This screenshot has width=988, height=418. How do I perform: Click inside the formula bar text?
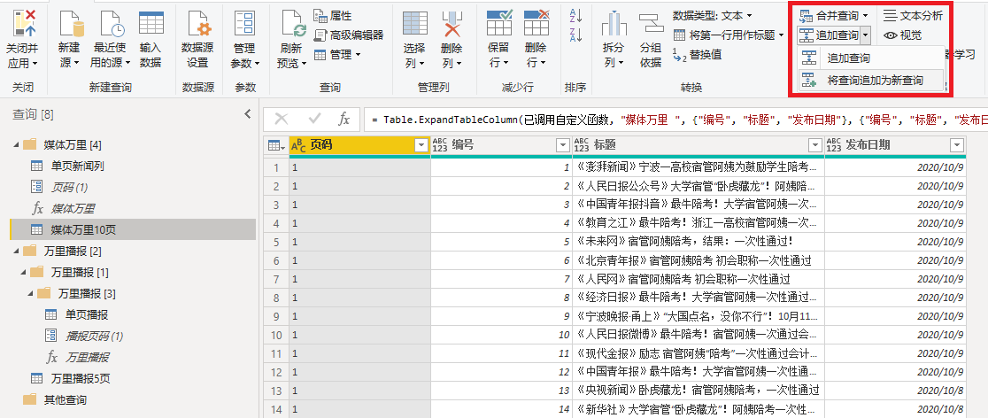tap(673, 119)
